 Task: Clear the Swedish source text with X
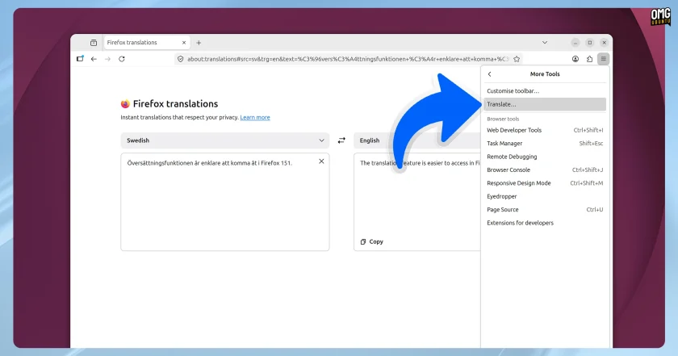coord(321,161)
